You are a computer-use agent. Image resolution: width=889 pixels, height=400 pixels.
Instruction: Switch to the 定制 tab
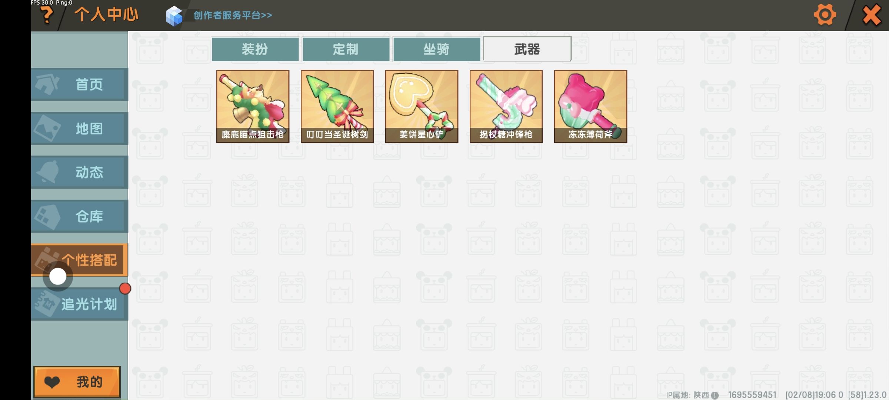coord(346,49)
